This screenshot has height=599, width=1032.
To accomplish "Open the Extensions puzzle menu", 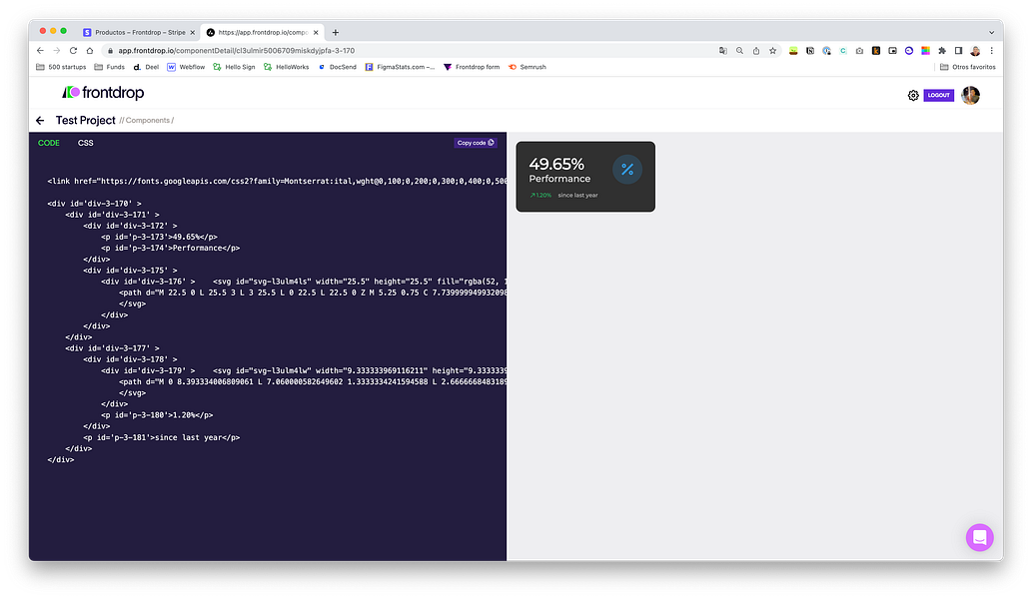I will click(942, 51).
